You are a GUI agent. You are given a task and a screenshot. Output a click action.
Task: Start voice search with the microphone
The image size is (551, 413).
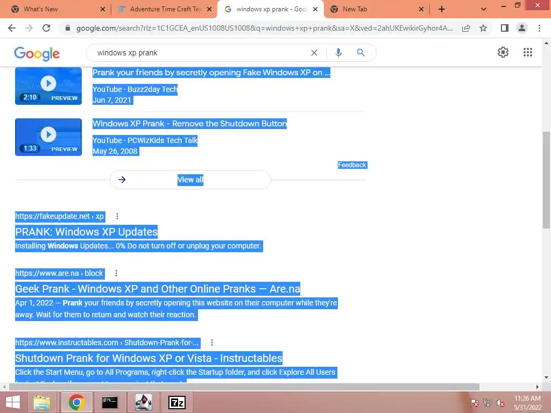[x=338, y=53]
